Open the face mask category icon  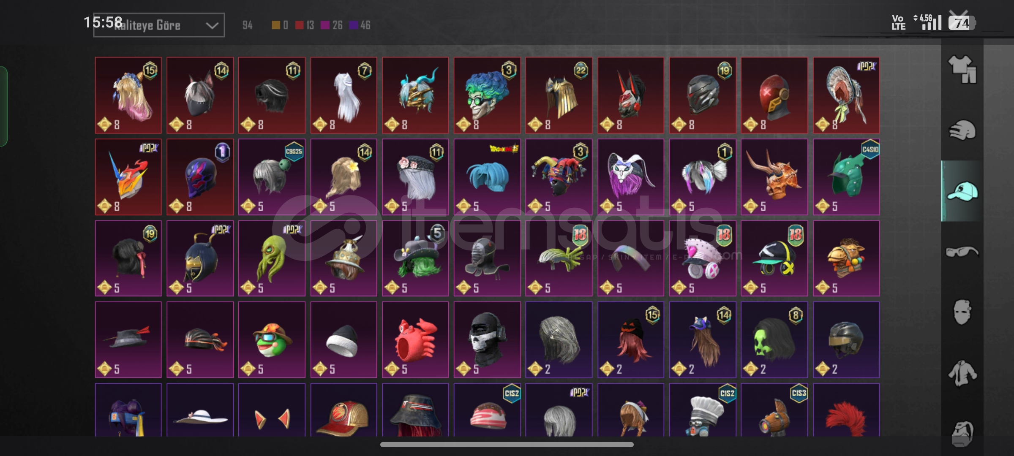[962, 312]
